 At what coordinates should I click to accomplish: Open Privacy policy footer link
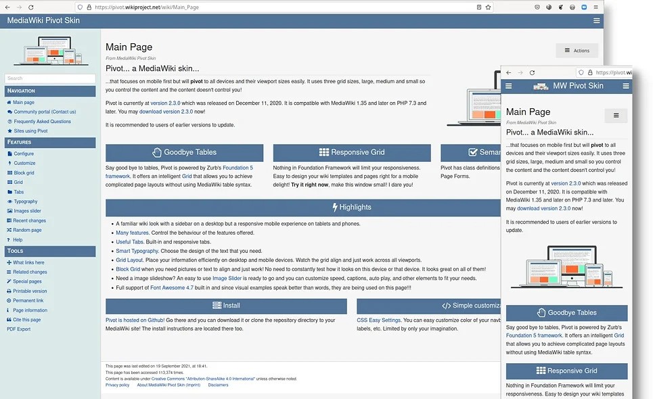tap(118, 385)
